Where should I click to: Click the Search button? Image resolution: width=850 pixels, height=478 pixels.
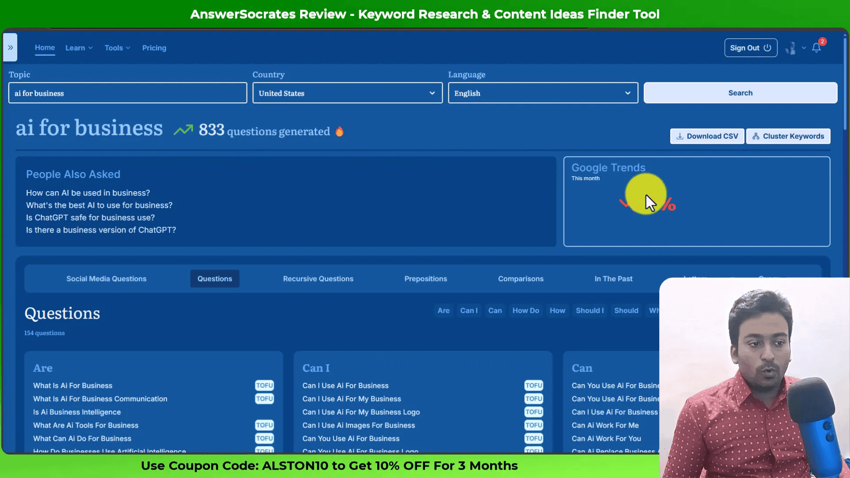(741, 93)
